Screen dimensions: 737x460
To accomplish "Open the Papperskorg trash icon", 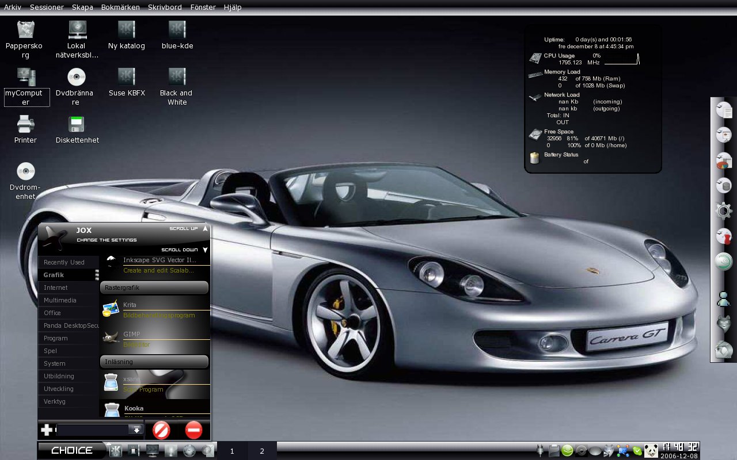I will click(26, 40).
